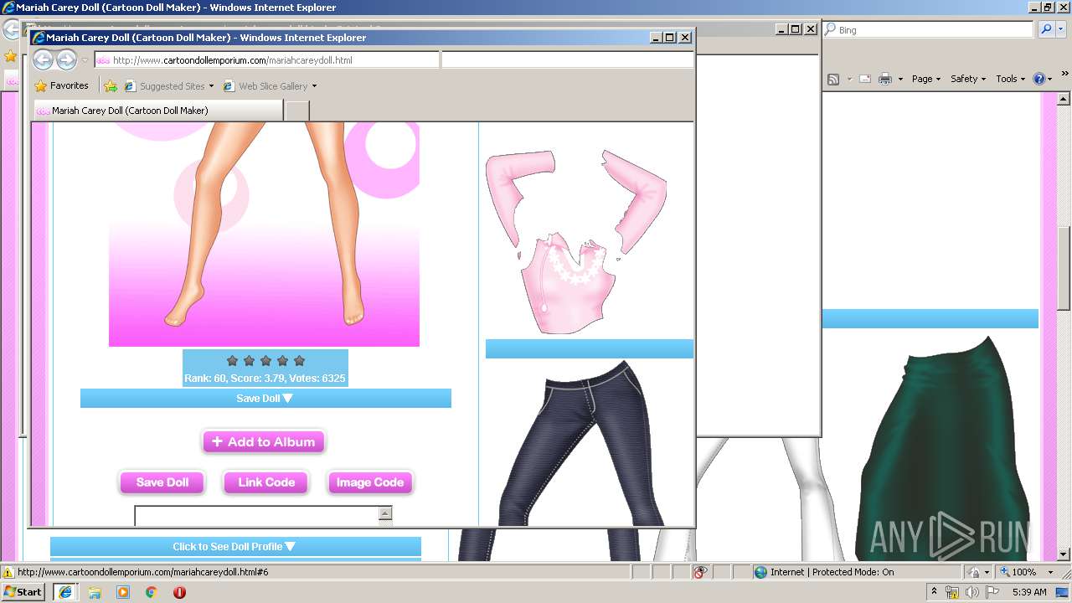Click the Bing search box
The image size is (1072, 603).
coord(928,29)
